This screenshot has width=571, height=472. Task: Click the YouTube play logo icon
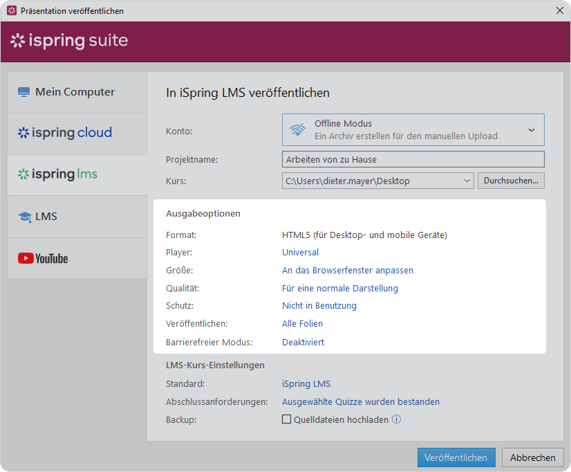26,259
